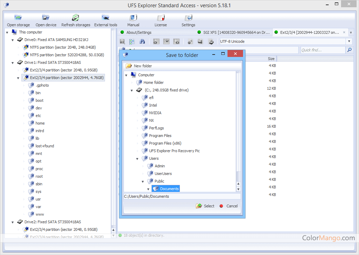Screen dimensions: 359x255
Task: Click the Quick find magnifier icon
Action: pyautogui.click(x=349, y=50)
